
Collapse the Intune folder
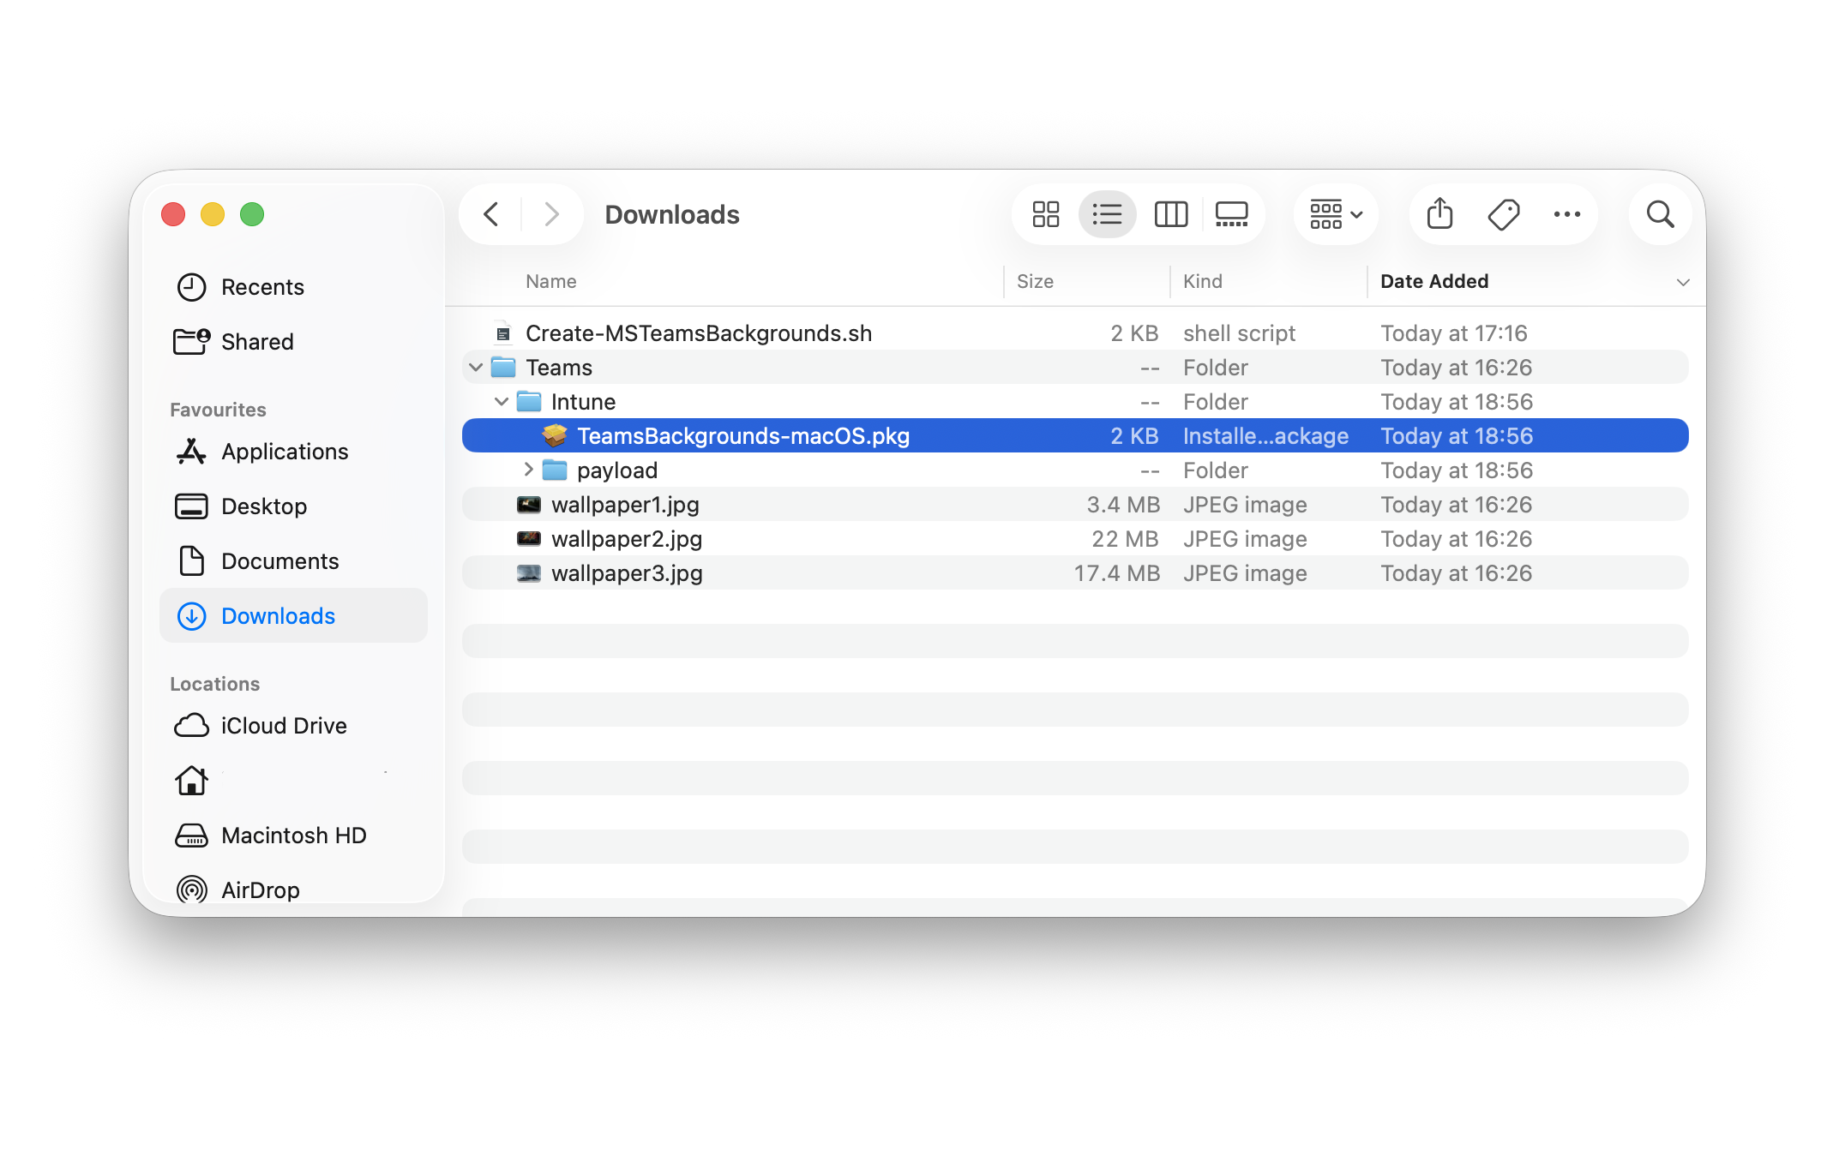[502, 402]
